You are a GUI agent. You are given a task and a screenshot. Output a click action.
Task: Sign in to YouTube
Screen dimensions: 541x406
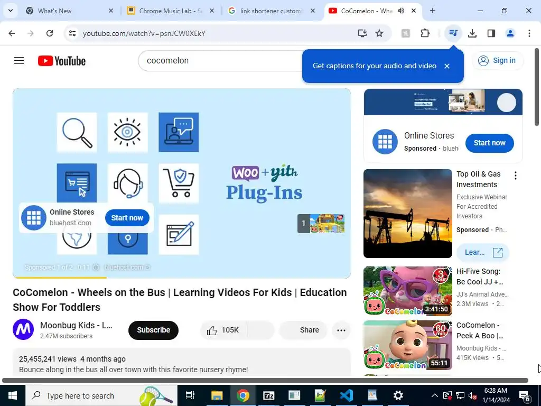click(x=497, y=61)
